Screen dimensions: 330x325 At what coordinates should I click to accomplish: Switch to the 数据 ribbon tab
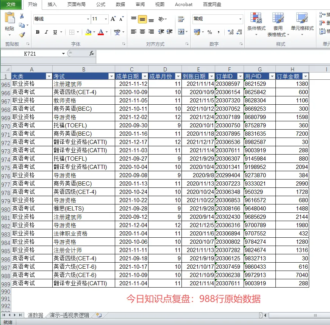120,5
